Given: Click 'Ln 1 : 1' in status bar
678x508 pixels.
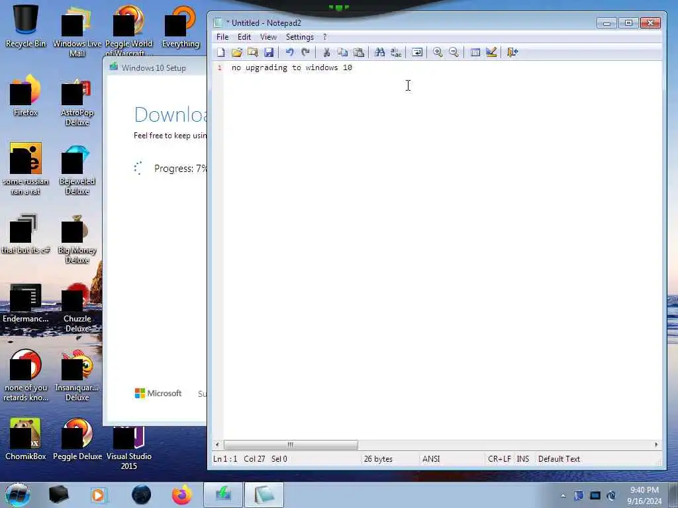Looking at the screenshot, I should pos(225,459).
